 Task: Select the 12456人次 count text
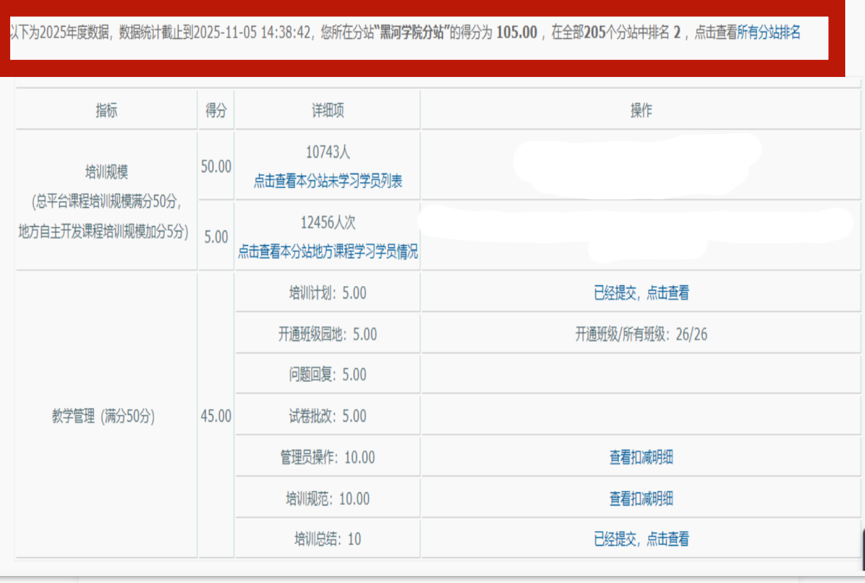point(328,223)
